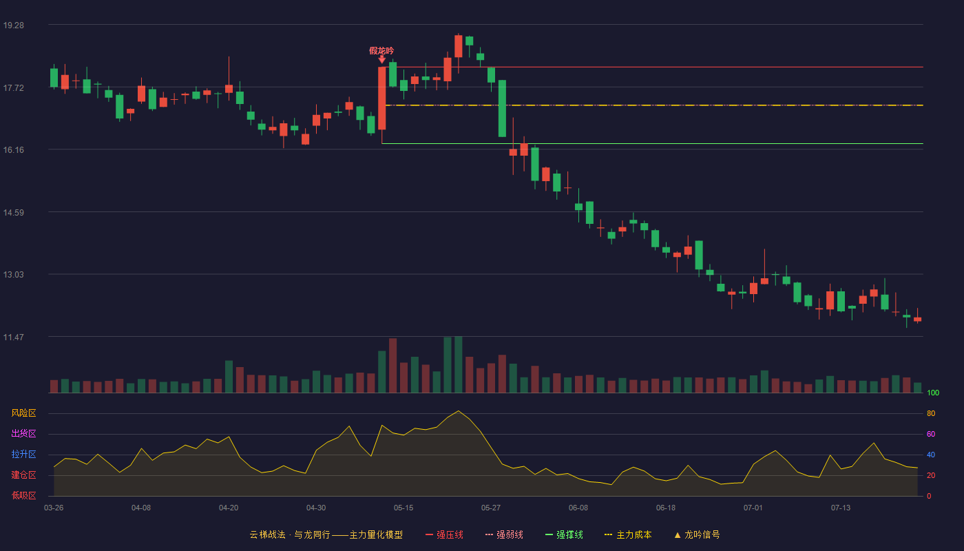Viewport: 964px width, 551px height.
Task: Click the 出货区 zone label
Action: [x=23, y=434]
